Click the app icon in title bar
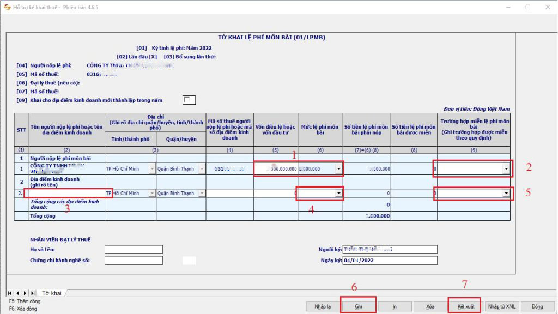The width and height of the screenshot is (558, 314). tap(6, 7)
